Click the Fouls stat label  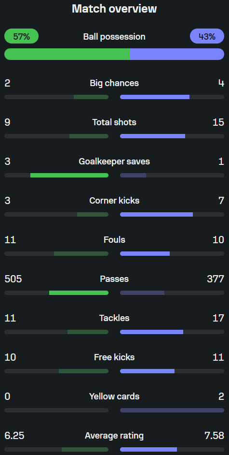click(x=114, y=240)
